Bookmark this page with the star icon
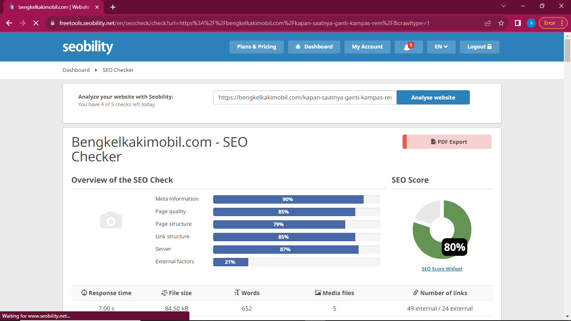Viewport: 571px width, 321px height. (x=501, y=23)
